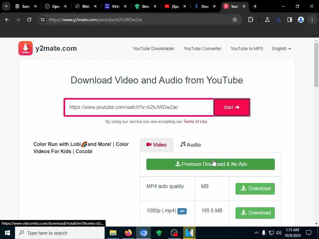Open YouTube Downloader nav link

(x=154, y=49)
